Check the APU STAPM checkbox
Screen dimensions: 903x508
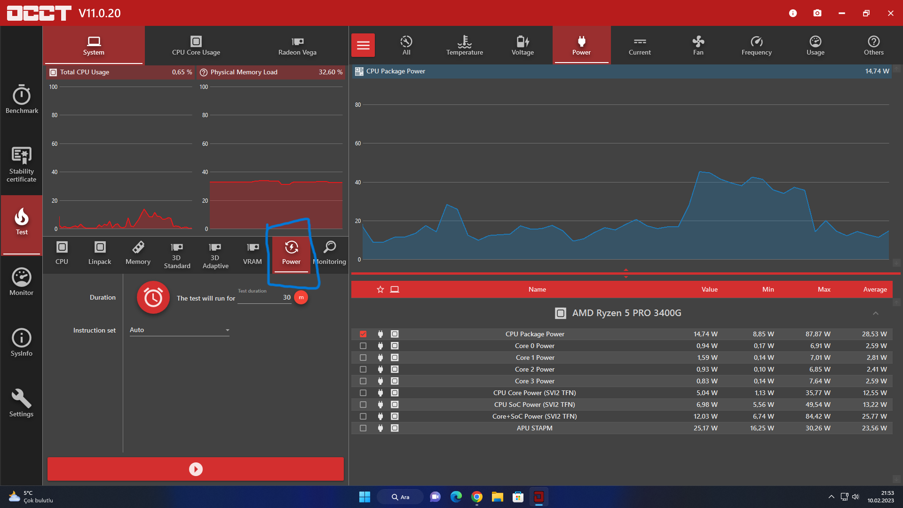363,428
